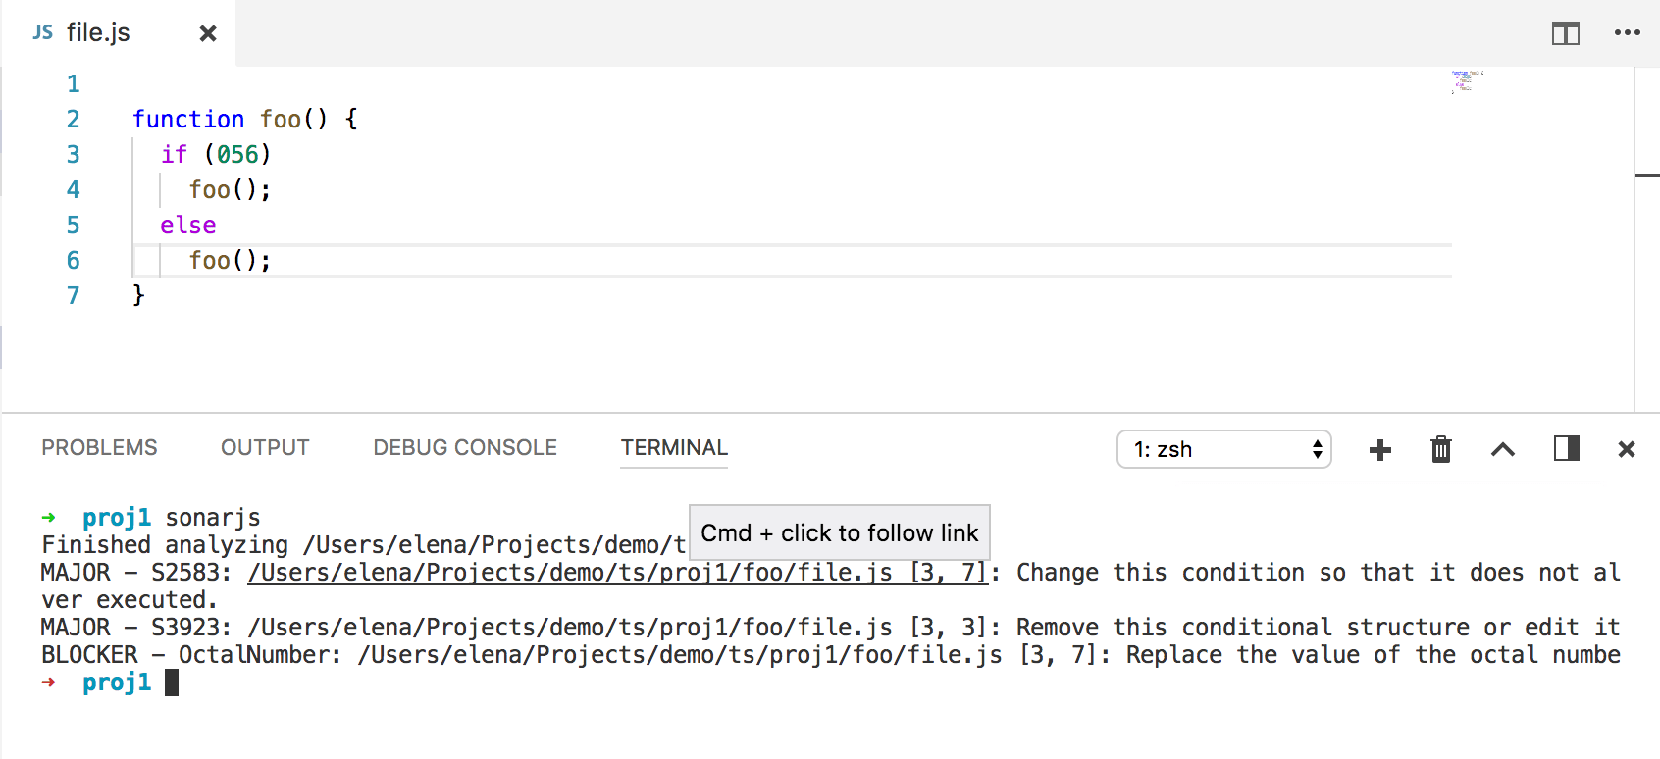The image size is (1660, 759).
Task: Split the editor with the split editor icon
Action: tap(1565, 32)
